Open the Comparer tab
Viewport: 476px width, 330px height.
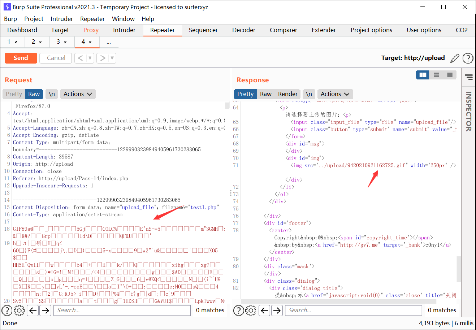(x=284, y=30)
